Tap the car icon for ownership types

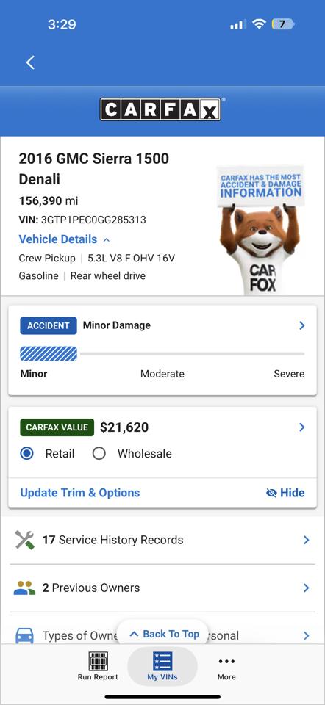pos(24,635)
